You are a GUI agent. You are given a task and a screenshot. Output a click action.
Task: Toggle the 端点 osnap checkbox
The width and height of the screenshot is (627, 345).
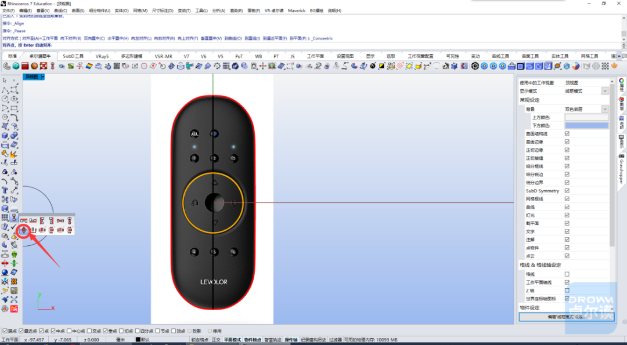tap(5, 331)
